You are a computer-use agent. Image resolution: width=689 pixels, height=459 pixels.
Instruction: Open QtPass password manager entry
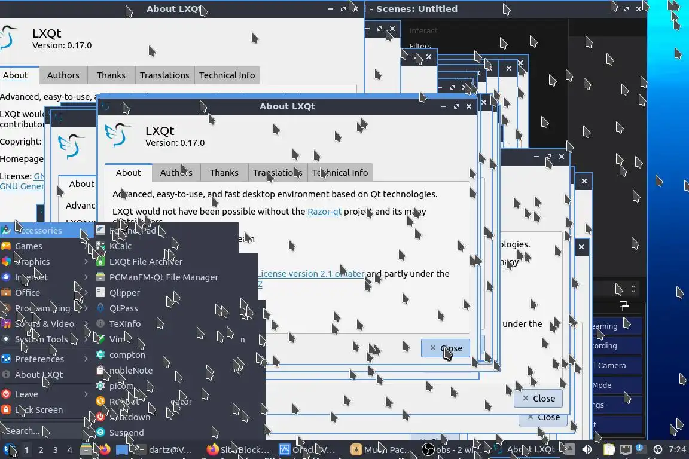pyautogui.click(x=166, y=308)
